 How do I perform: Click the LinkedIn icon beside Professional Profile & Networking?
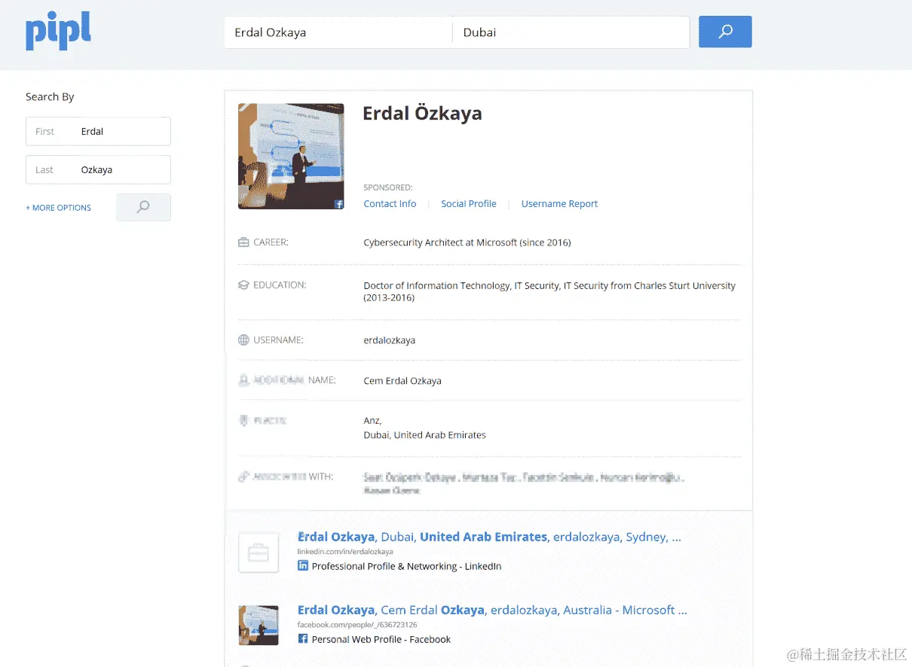click(x=303, y=565)
